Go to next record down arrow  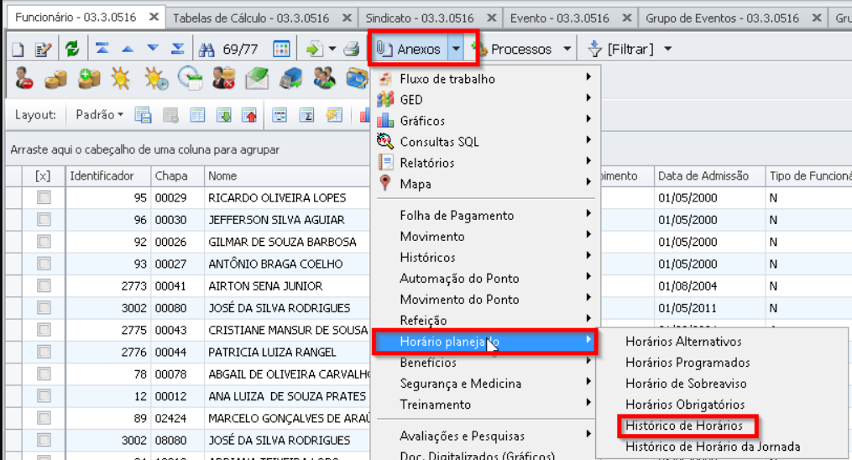click(153, 49)
